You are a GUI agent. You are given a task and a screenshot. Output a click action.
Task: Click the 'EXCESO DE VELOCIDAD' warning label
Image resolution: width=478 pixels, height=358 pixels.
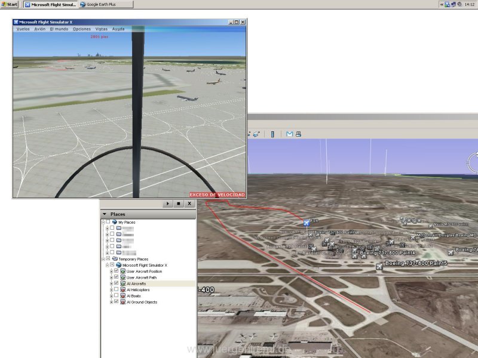coord(217,195)
